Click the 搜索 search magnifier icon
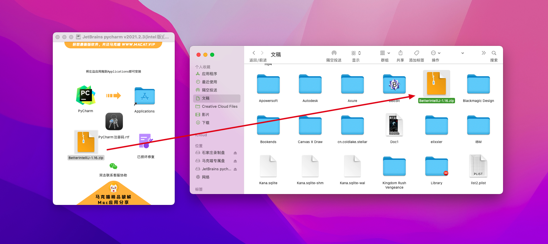Screen dimensions: 548x244 [x=494, y=53]
